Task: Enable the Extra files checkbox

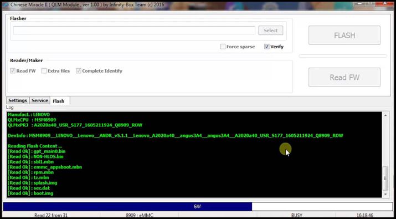Action: [44, 71]
